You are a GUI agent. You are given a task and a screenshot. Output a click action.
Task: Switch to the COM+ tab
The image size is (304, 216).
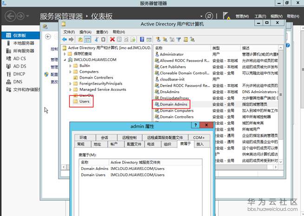point(199,137)
